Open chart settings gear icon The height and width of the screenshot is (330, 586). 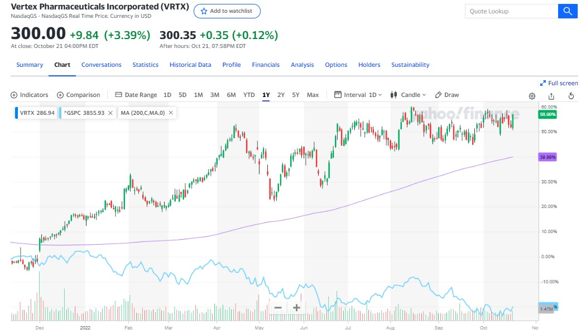pos(532,96)
